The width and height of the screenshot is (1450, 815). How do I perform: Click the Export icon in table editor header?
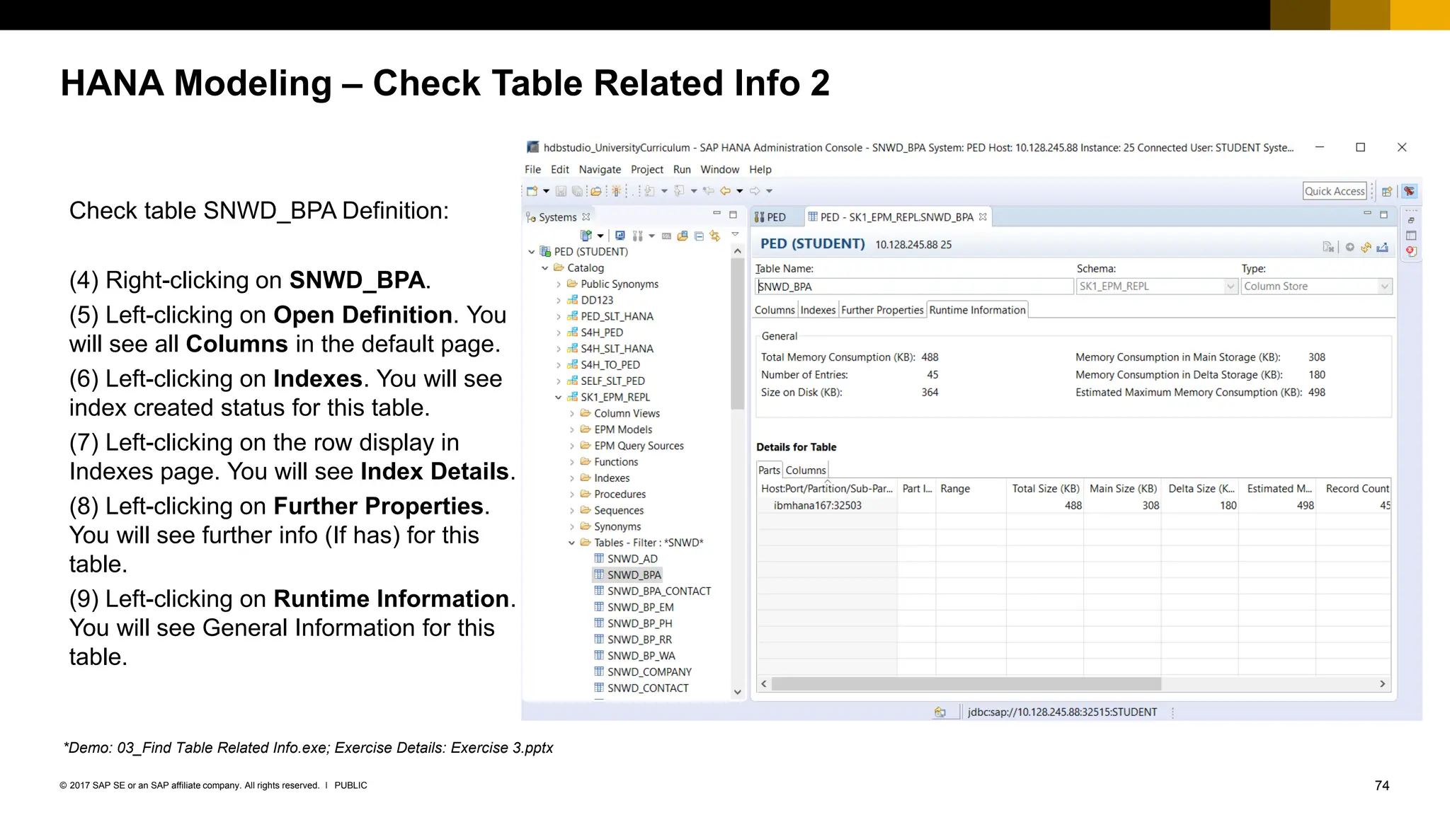tap(1382, 247)
